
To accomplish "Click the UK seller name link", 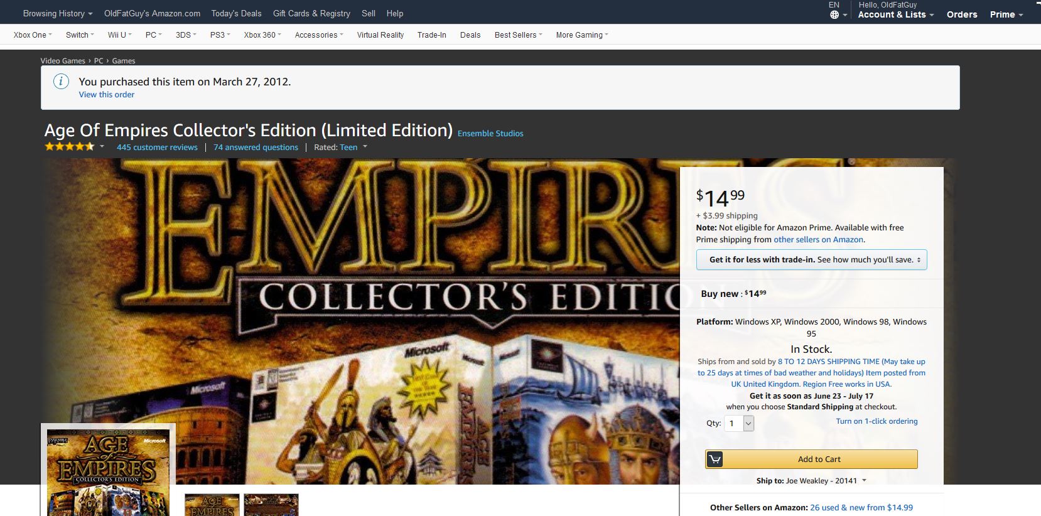I will pos(811,373).
